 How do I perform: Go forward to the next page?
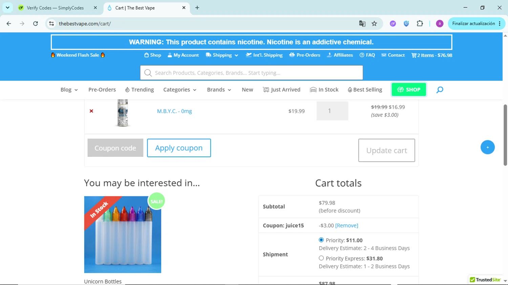[x=22, y=24]
